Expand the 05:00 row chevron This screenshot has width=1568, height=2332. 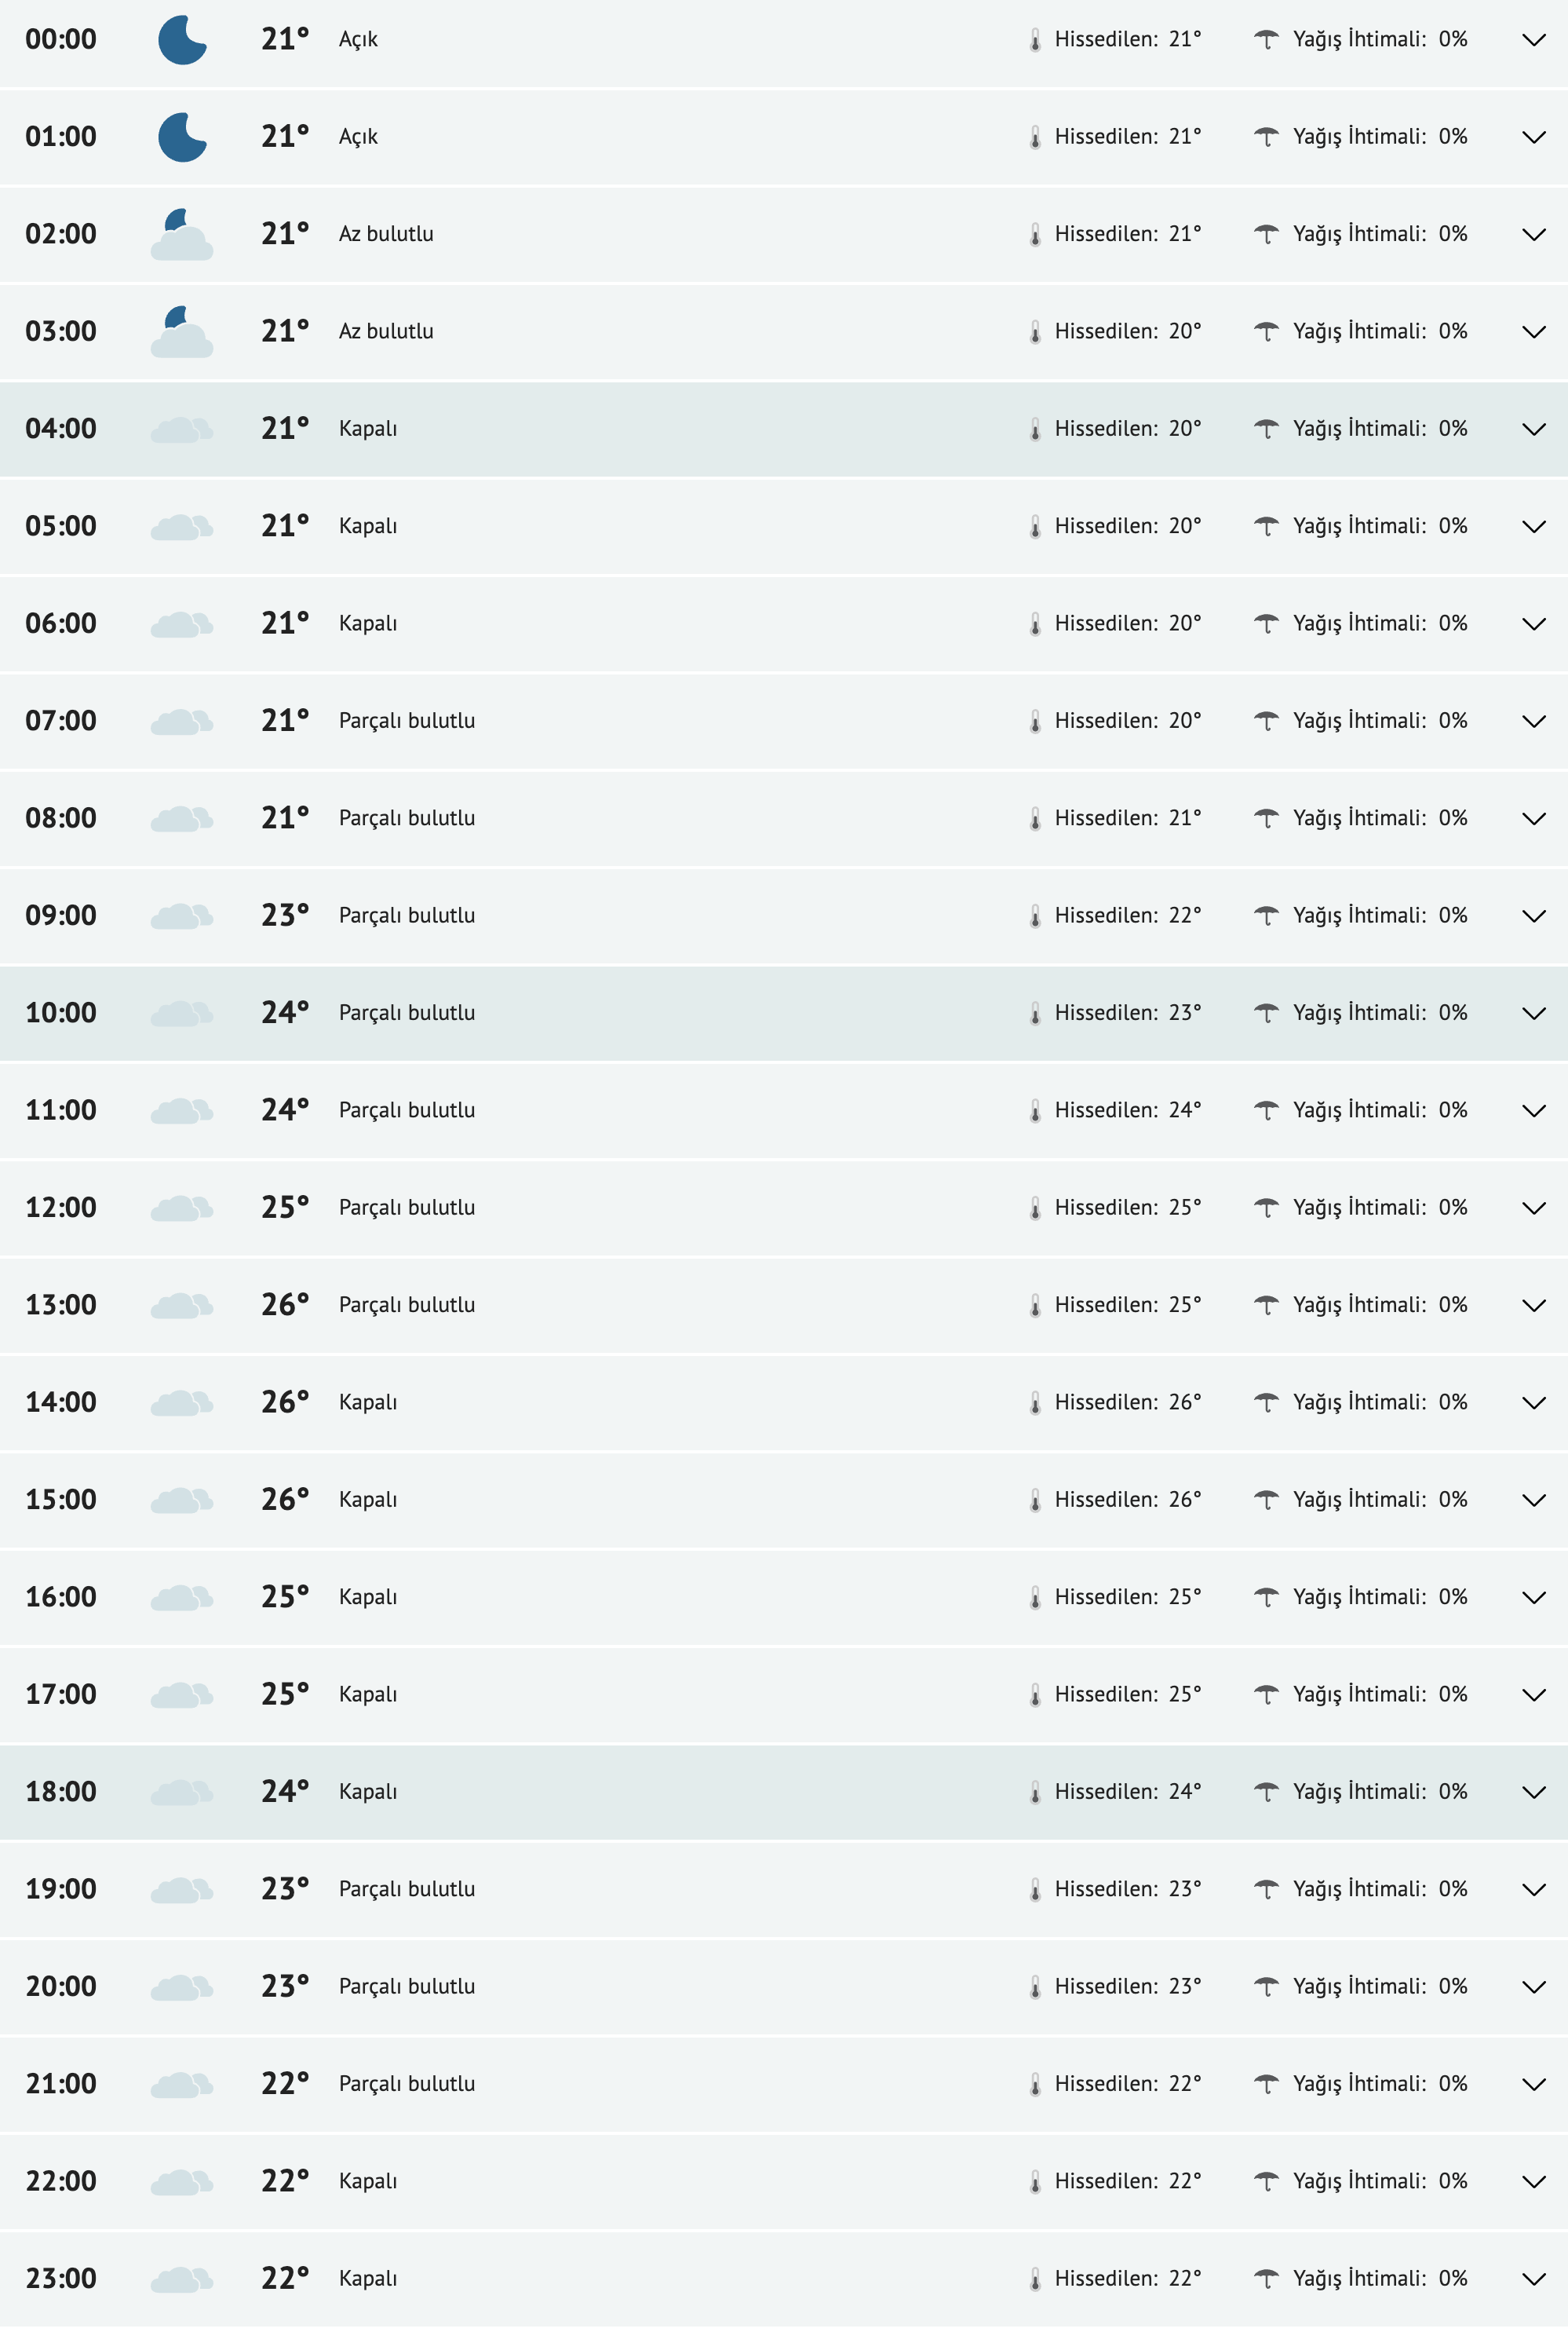point(1533,526)
